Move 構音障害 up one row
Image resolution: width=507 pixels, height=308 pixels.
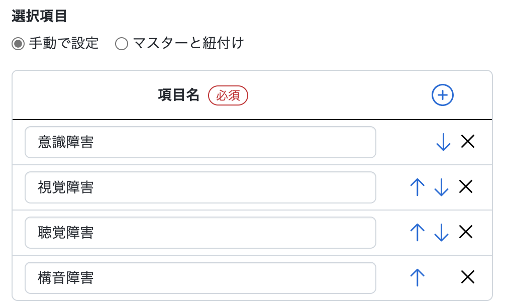click(x=417, y=277)
